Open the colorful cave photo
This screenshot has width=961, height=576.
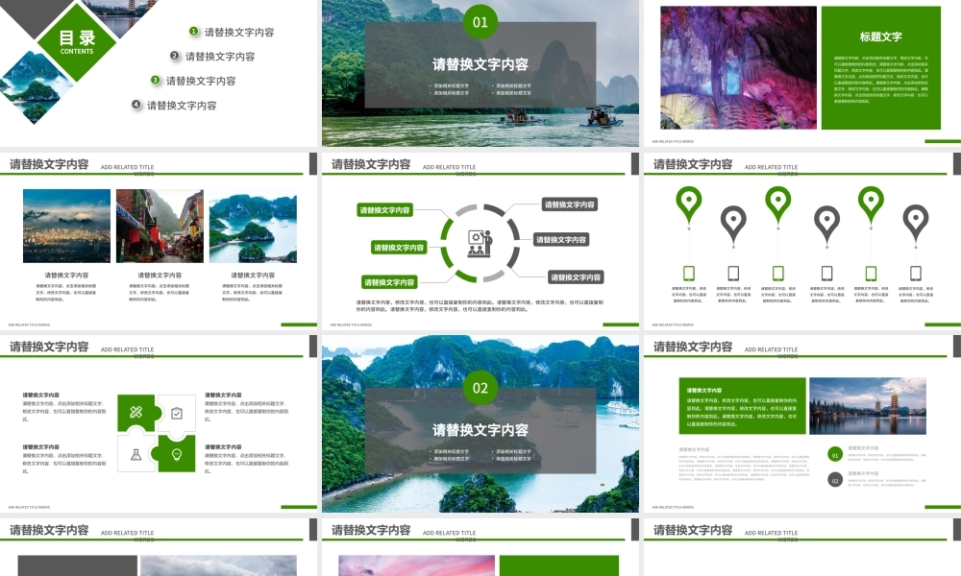coord(726,67)
